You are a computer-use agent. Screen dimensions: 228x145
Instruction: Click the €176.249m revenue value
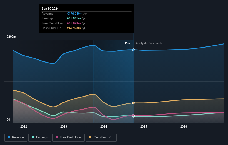[x=75, y=14]
